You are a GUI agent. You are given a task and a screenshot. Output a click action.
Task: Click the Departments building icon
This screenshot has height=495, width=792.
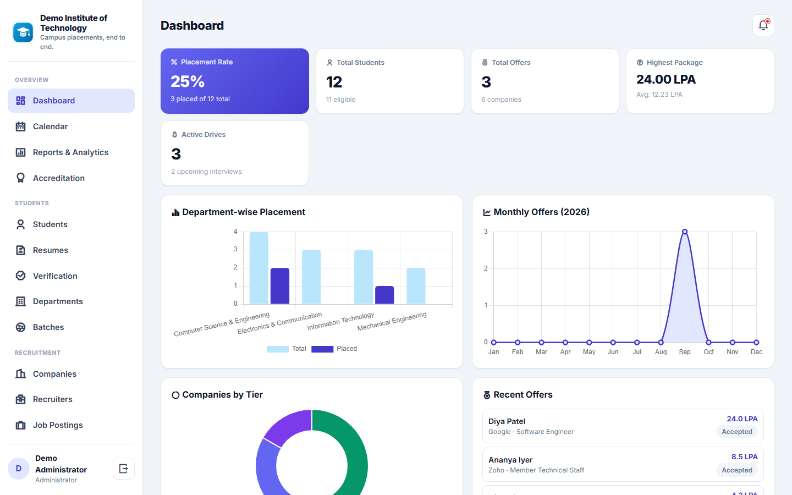pyautogui.click(x=21, y=301)
